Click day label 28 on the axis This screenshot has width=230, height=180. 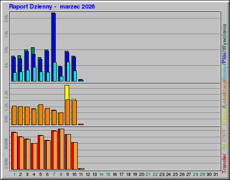(196, 175)
